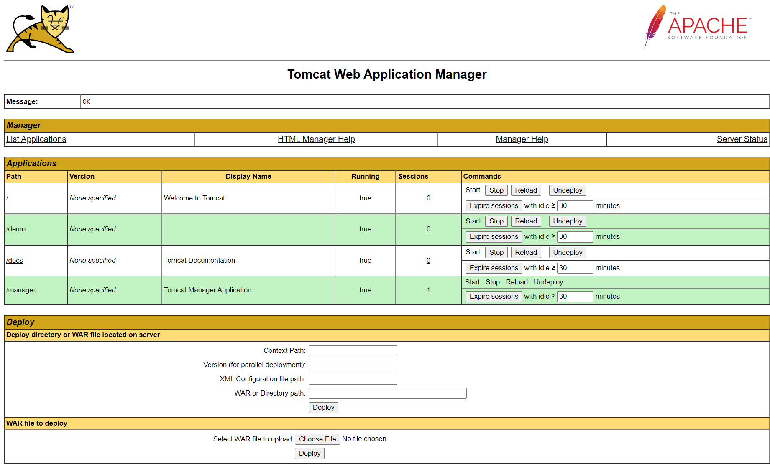Stop the /demo application
This screenshot has width=770, height=464.
click(x=496, y=221)
